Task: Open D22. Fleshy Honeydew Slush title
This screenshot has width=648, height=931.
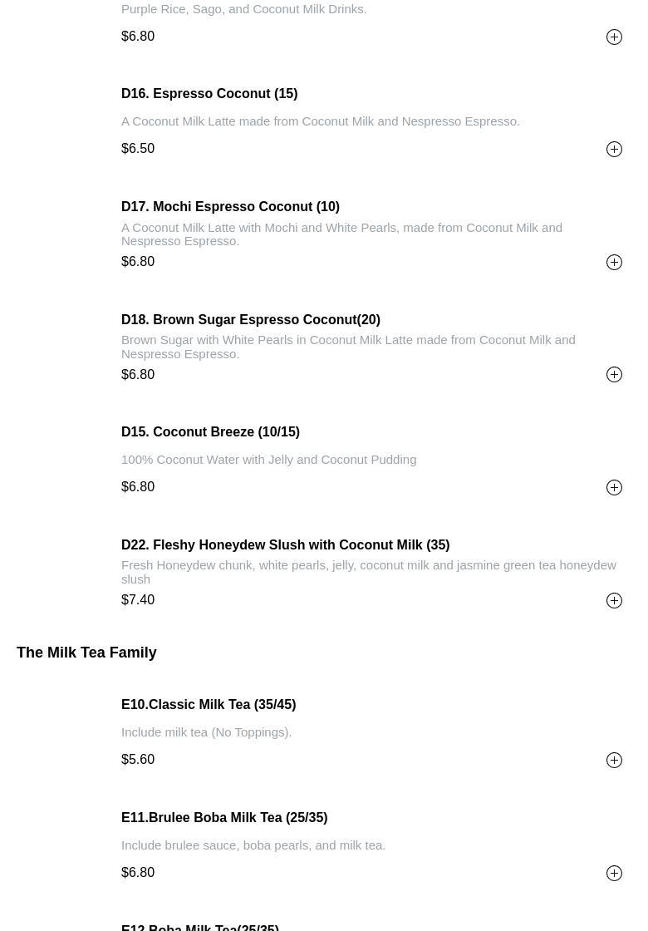Action: 286,544
